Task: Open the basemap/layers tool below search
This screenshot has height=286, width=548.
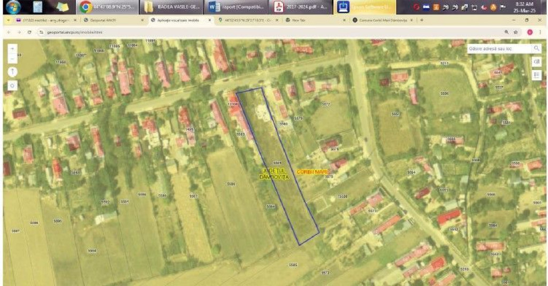Action: (536, 62)
